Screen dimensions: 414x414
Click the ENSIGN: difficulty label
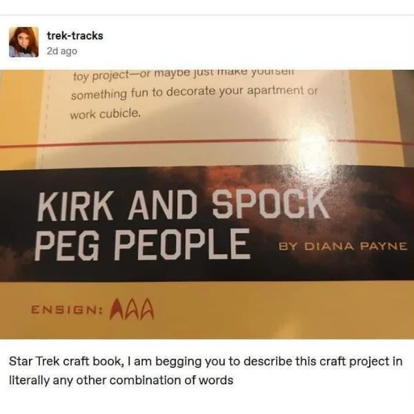click(x=67, y=310)
